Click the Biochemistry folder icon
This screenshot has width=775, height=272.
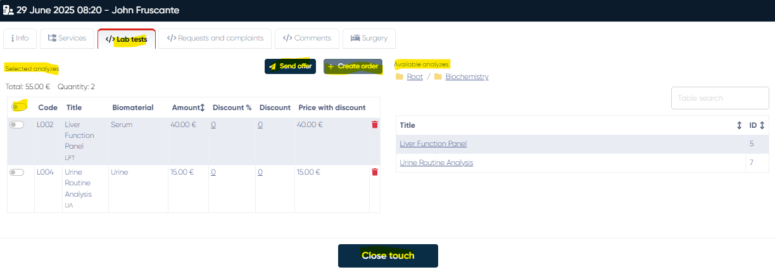[438, 77]
